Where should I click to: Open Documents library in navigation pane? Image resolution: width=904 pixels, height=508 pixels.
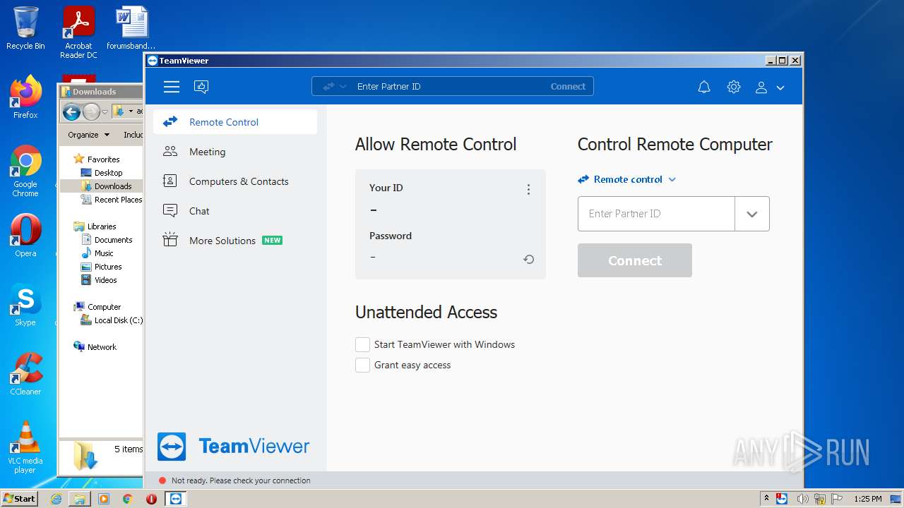113,240
